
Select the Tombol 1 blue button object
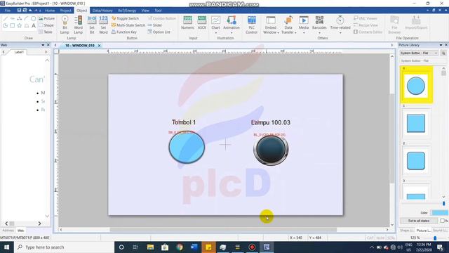click(x=187, y=148)
